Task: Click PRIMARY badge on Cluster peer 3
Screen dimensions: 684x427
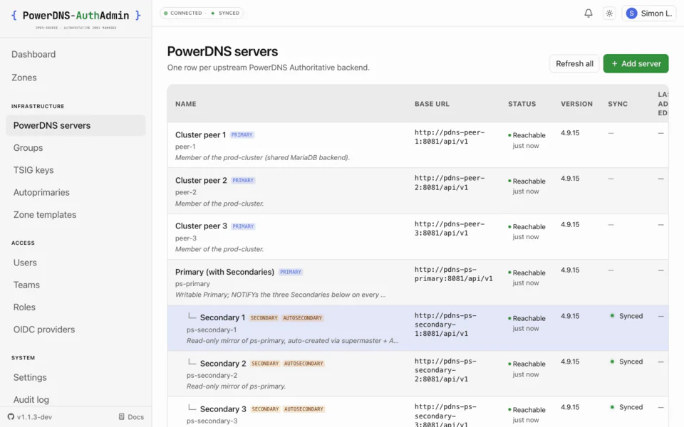Action: [243, 226]
